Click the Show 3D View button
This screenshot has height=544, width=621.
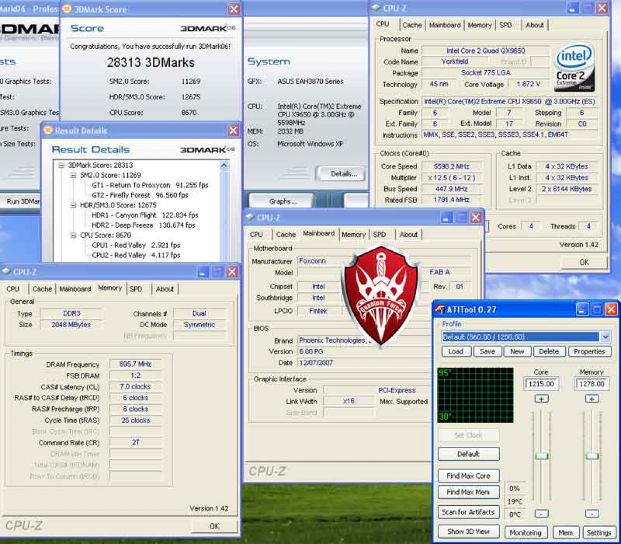[x=468, y=532]
